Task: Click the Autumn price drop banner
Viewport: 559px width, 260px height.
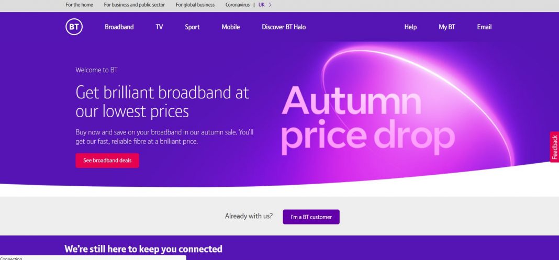Action: (368, 119)
